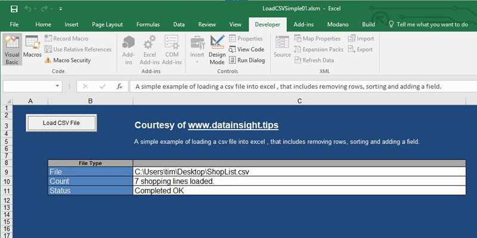Open the Customize Quick Access Toolbar dropdown
477x238 pixels.
[61, 9]
